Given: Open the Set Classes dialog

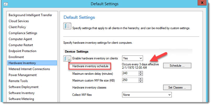Looking at the screenshot, I should (x=177, y=88).
